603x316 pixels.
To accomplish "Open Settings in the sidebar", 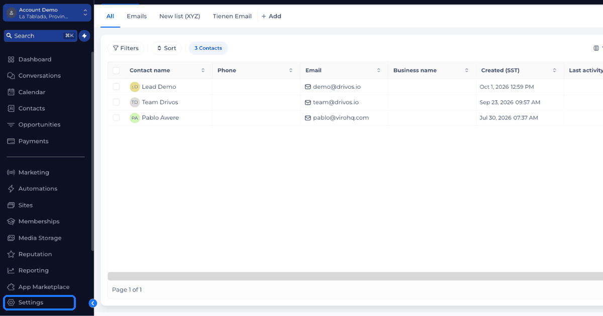I will pos(39,302).
